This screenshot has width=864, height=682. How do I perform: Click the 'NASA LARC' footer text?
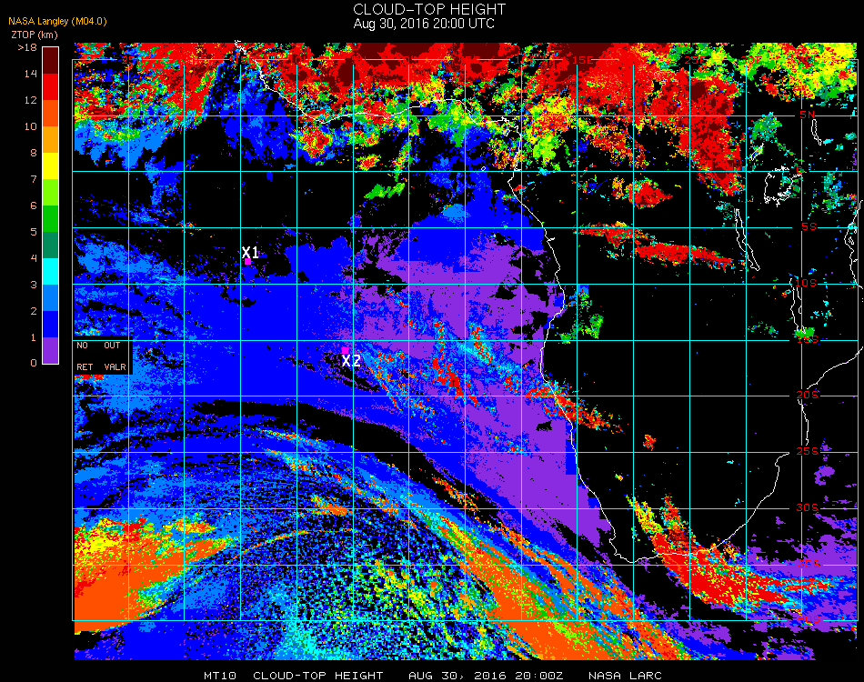(x=625, y=676)
